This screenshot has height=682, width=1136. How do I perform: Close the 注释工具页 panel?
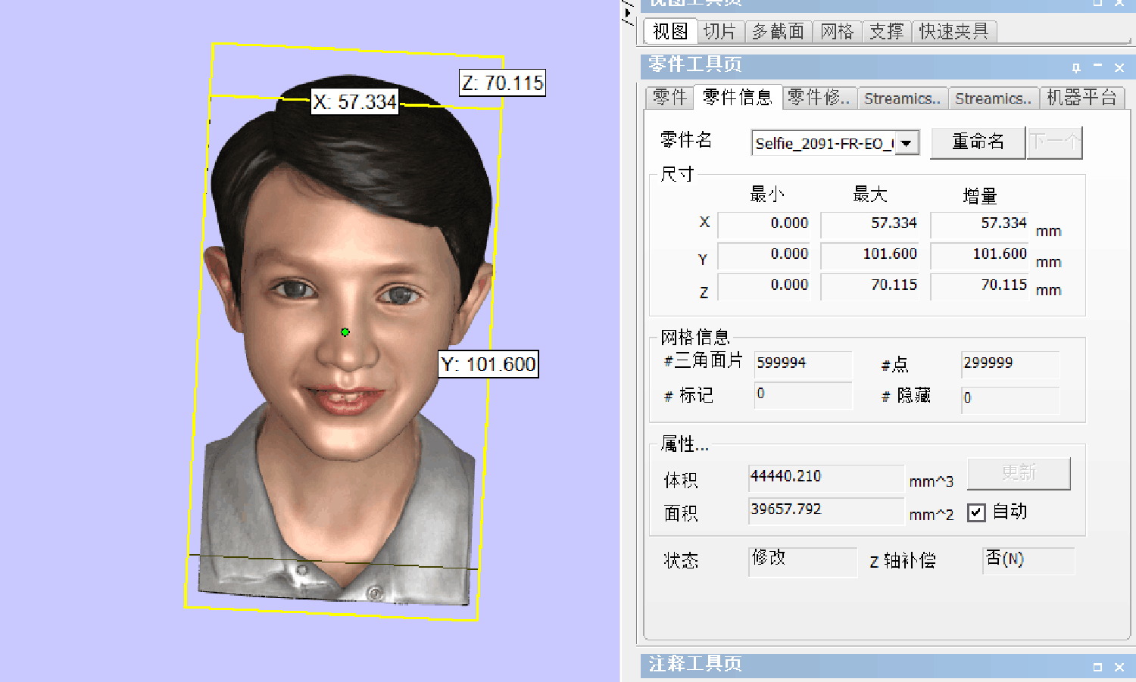[x=1119, y=667]
